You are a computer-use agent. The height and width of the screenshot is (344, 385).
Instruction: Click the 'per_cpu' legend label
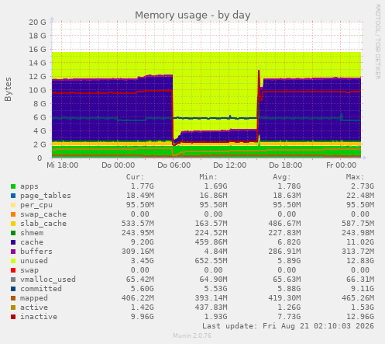[x=36, y=205]
